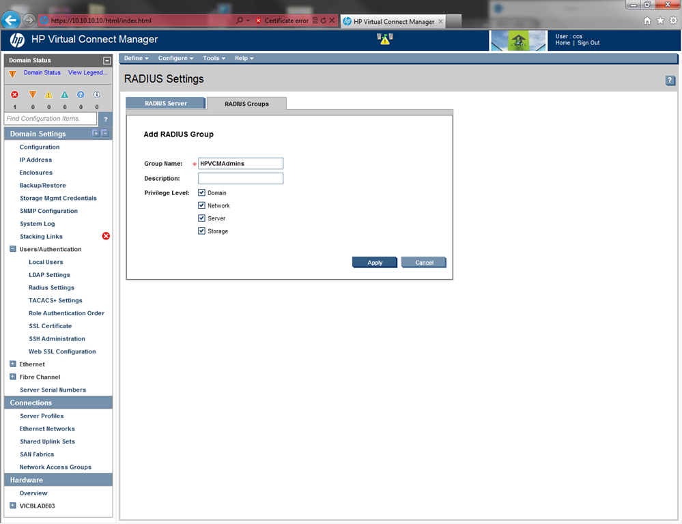This screenshot has width=682, height=524.
Task: Click the Sign Out link
Action: pos(588,42)
